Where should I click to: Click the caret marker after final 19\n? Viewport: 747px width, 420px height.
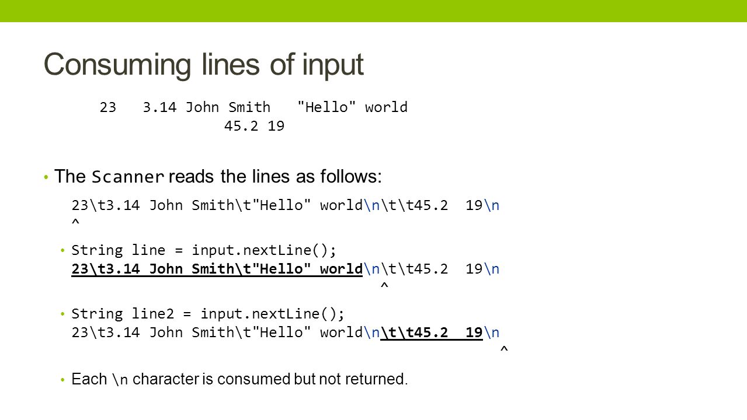click(505, 350)
